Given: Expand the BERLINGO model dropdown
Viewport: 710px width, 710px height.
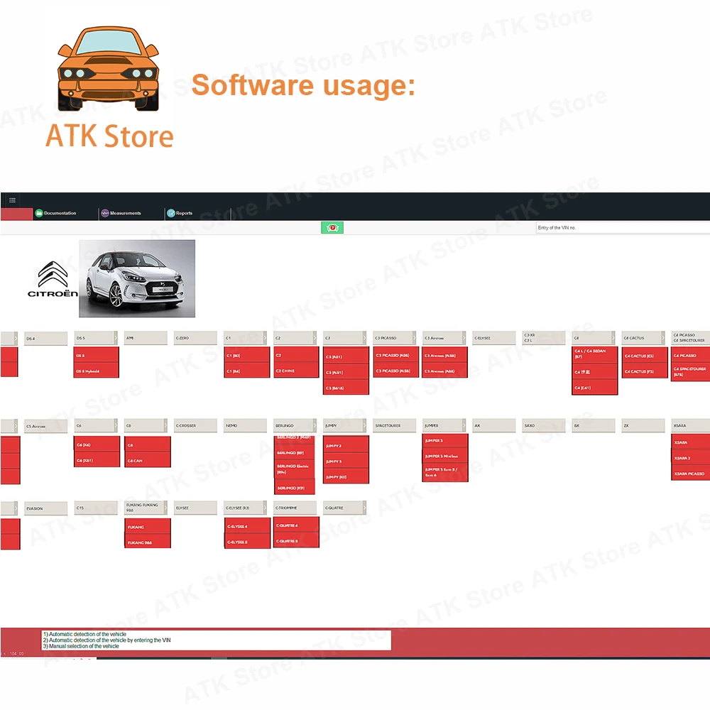Looking at the screenshot, I should (315, 425).
